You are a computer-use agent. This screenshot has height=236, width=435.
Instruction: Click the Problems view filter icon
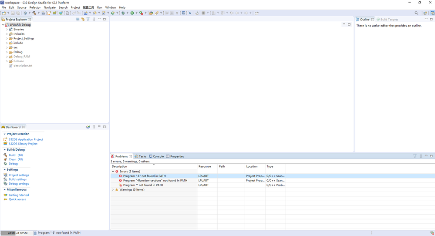[415, 156]
